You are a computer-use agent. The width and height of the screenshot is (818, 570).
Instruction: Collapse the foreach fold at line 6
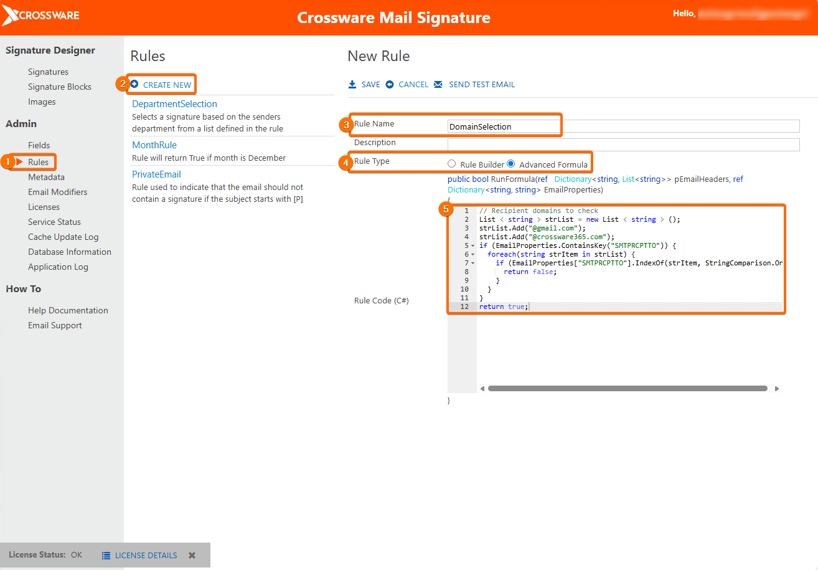tap(473, 255)
